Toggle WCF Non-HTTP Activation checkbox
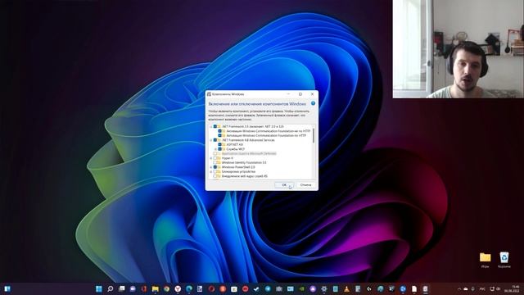The image size is (524, 295). pos(219,131)
